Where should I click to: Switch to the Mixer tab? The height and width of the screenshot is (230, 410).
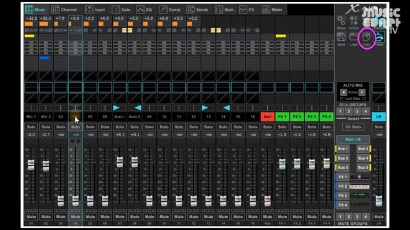[x=35, y=10]
